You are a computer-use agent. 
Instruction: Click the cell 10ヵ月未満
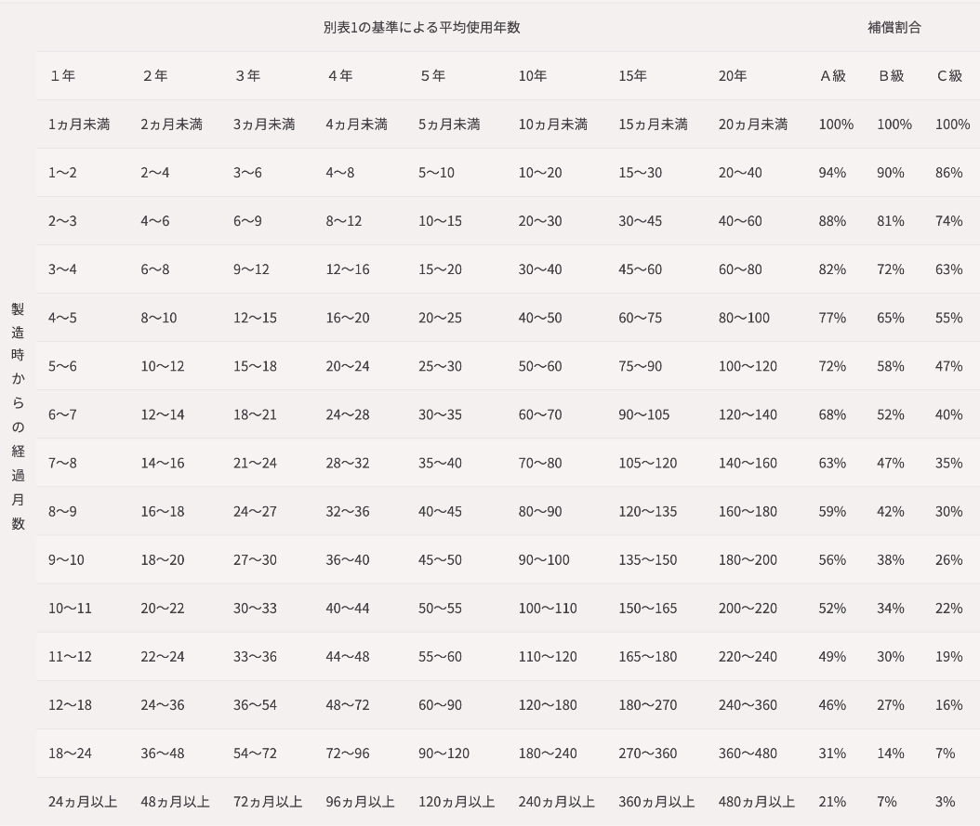553,125
